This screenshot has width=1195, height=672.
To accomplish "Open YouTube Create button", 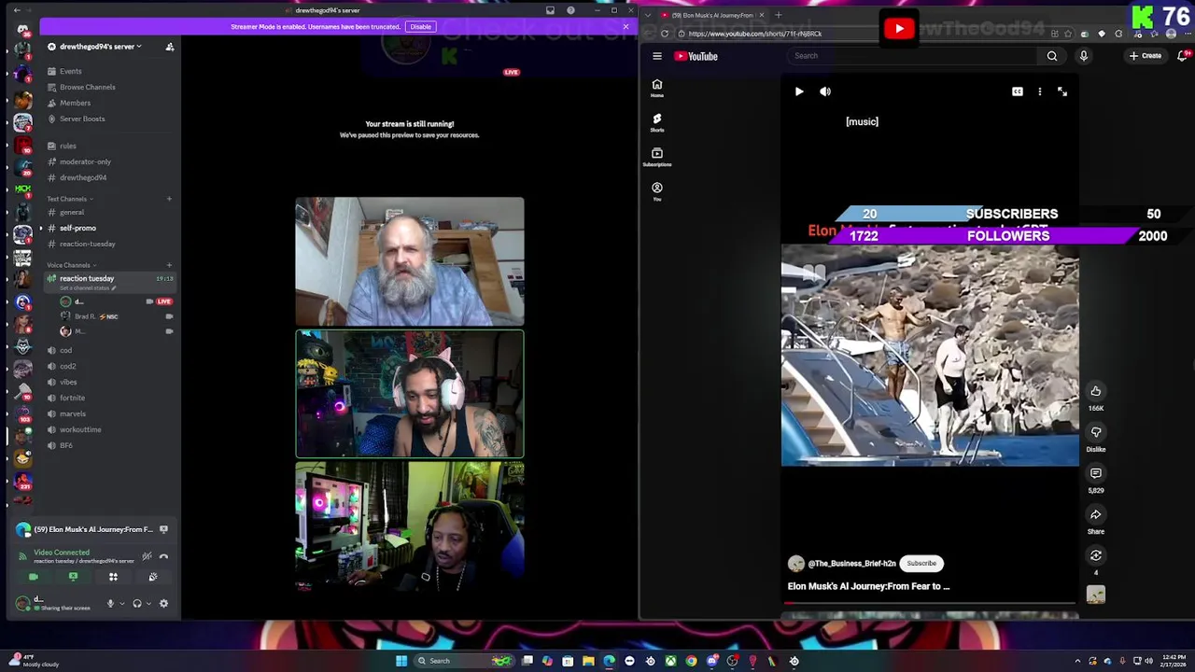I will coord(1145,56).
